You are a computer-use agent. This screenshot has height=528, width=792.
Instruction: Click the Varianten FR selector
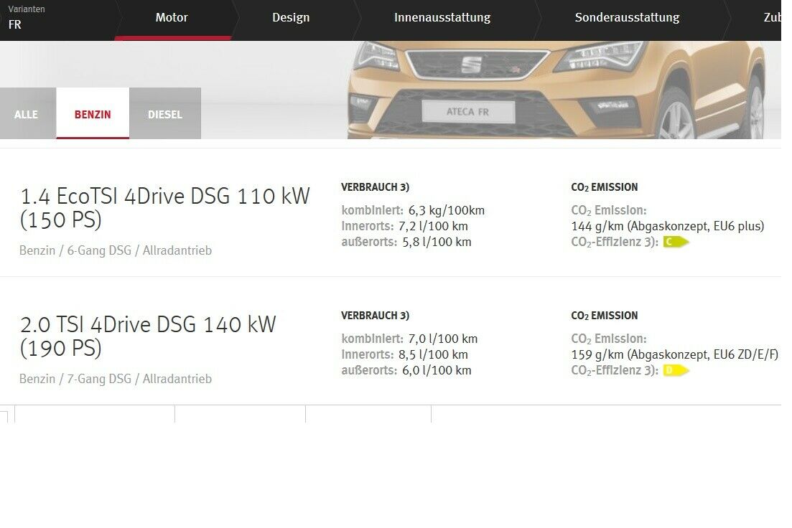27,18
